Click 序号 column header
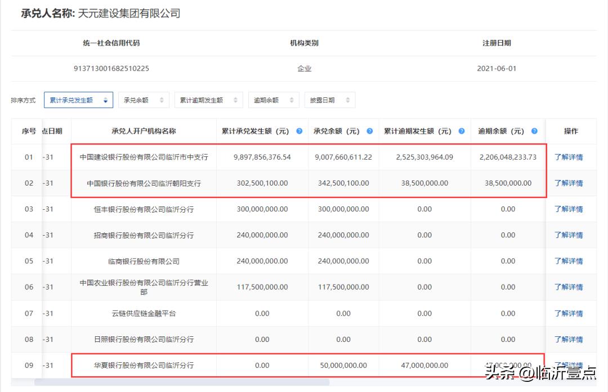 pyautogui.click(x=29, y=131)
